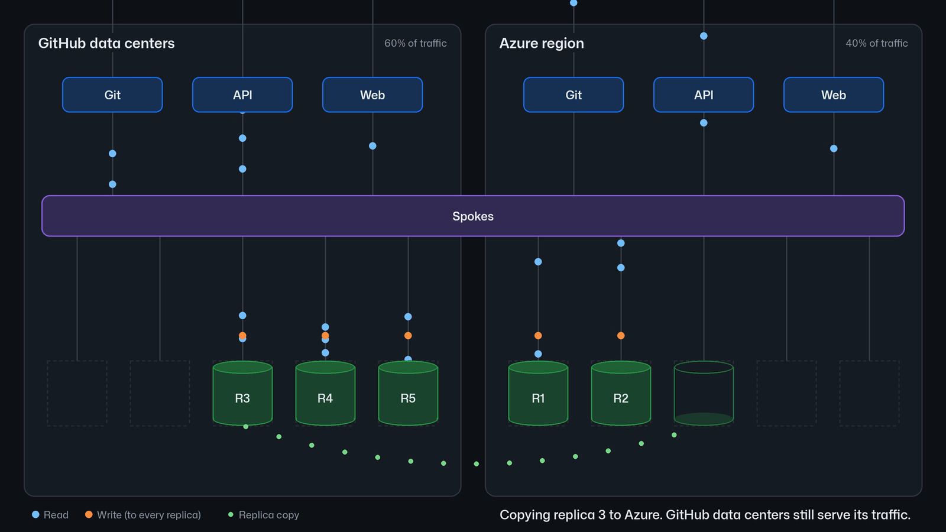
Task: Select the Git box in Azure region
Action: (x=574, y=95)
